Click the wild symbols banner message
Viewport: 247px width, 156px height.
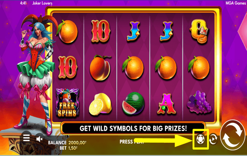133,128
